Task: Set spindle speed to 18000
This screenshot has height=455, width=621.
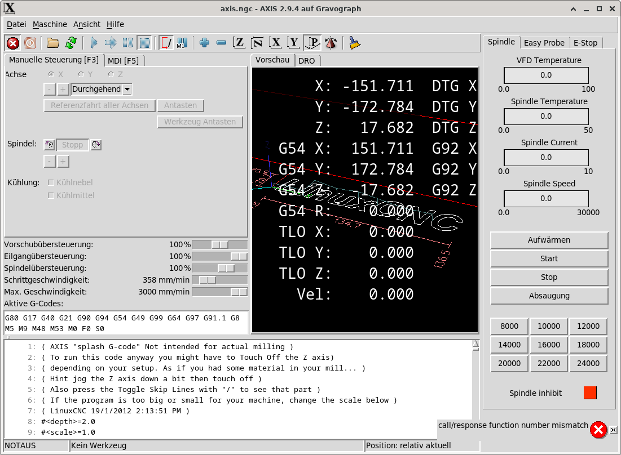Action: tap(588, 345)
